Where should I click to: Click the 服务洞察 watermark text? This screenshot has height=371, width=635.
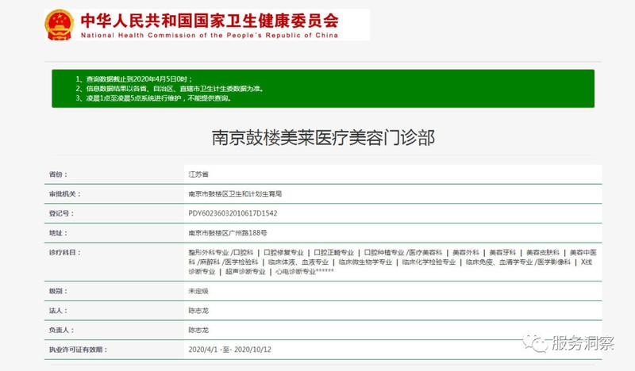581,343
